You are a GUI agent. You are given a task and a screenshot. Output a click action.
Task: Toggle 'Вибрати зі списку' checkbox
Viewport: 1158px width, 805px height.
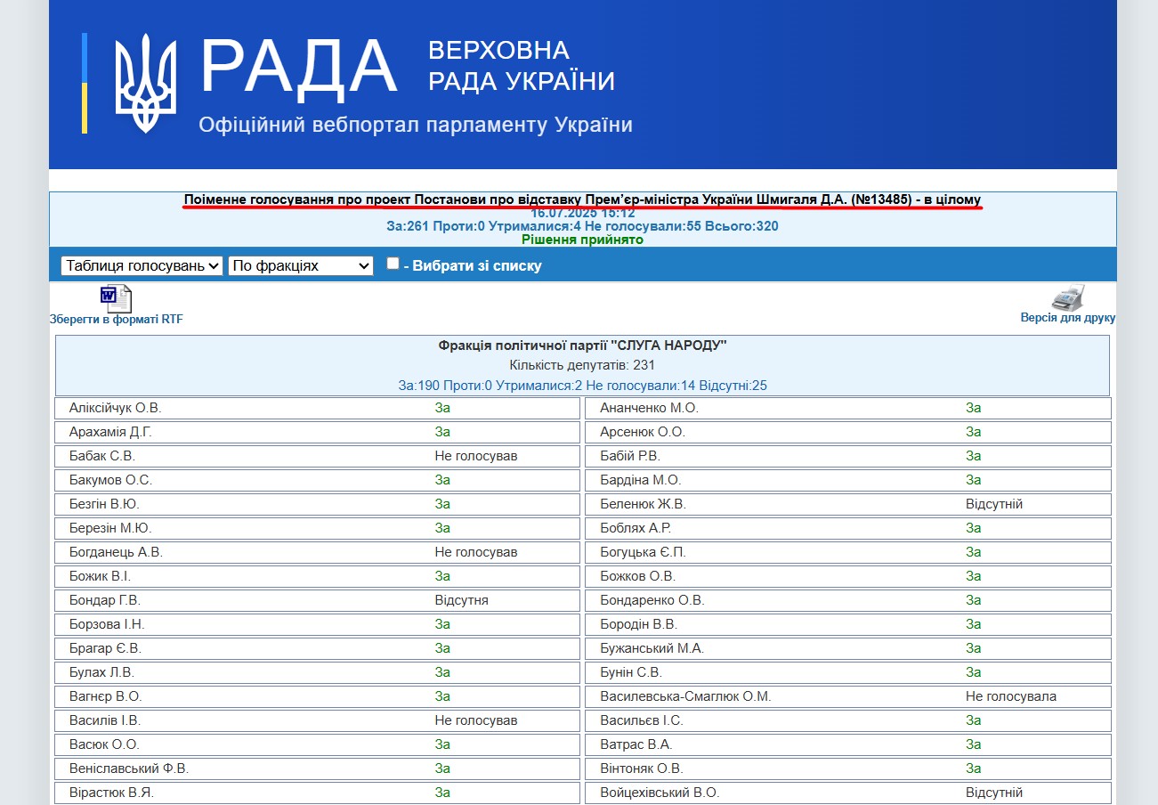pos(393,264)
